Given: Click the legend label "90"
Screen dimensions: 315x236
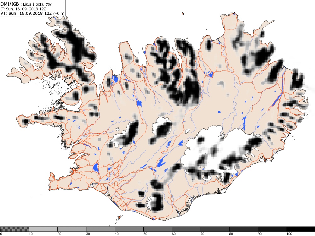Looking at the screenshot, I should click(260, 234).
